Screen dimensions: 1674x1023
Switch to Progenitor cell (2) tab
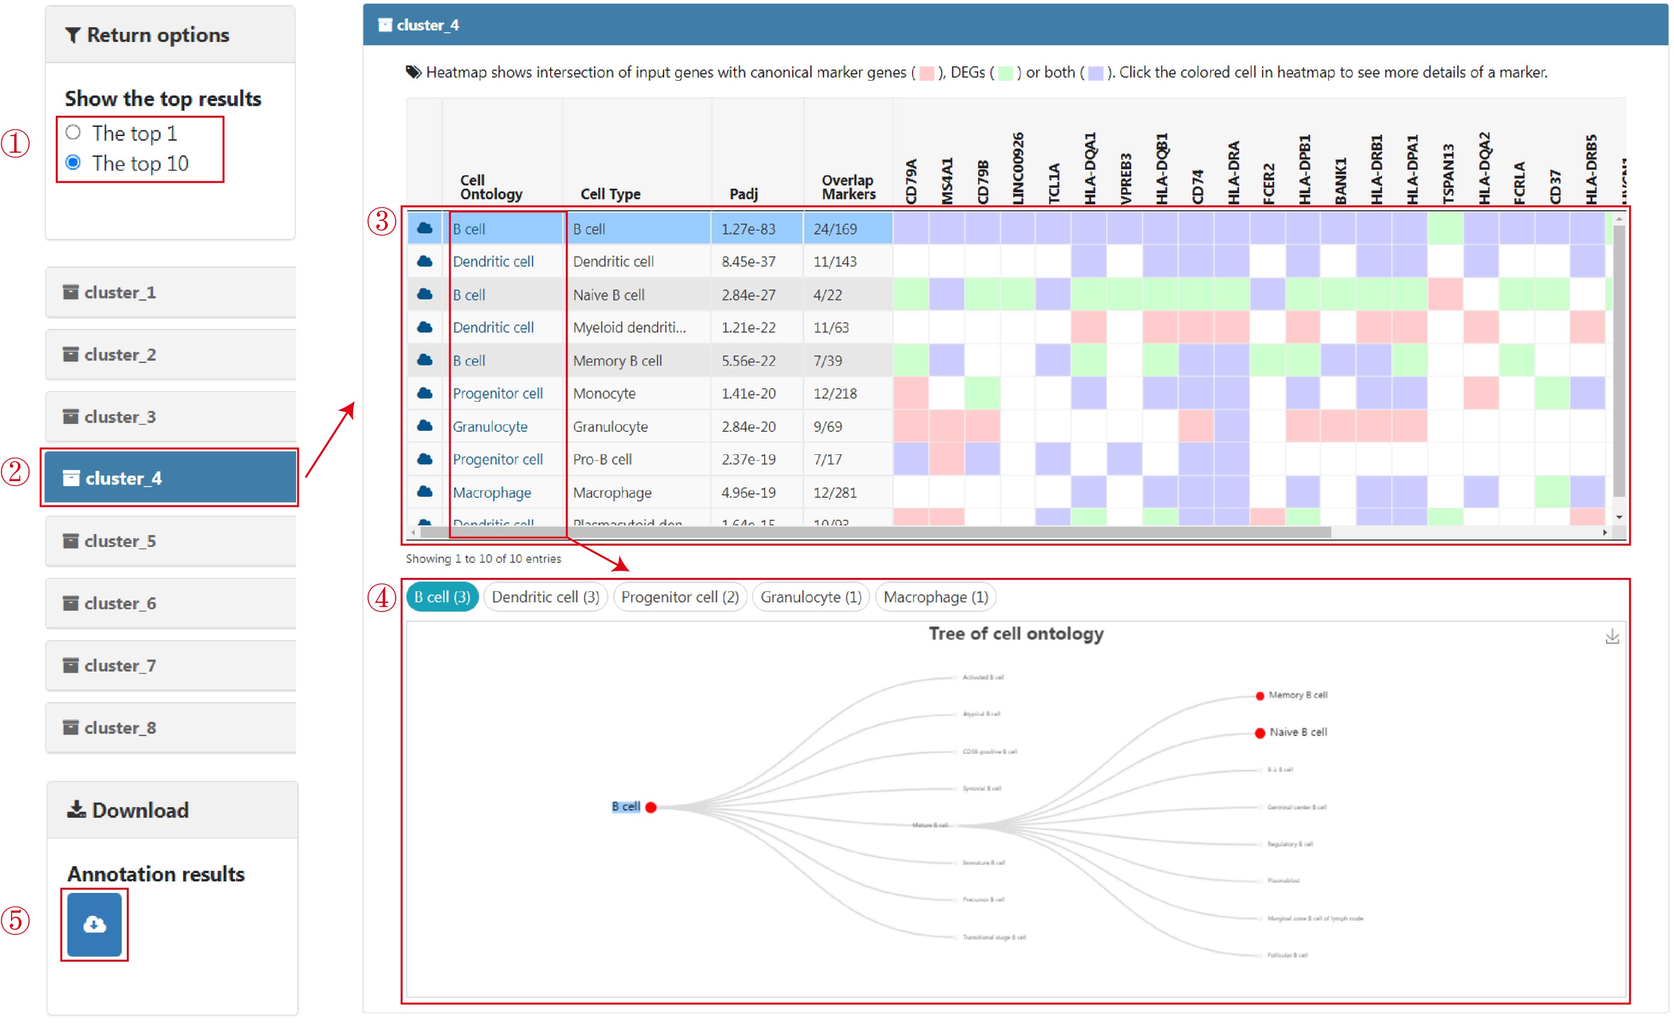pos(680,597)
